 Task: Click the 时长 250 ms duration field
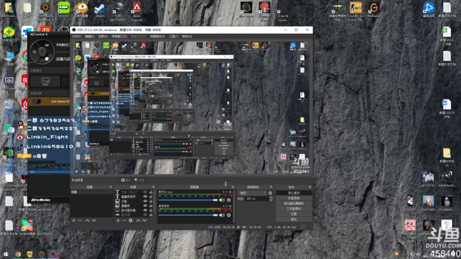pos(257,199)
